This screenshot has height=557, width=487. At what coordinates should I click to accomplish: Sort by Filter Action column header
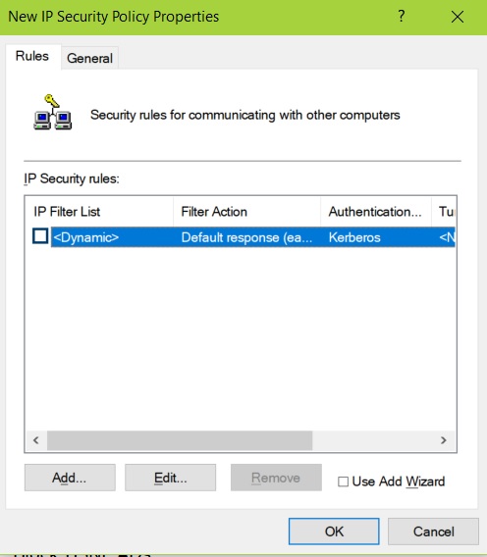pos(246,212)
